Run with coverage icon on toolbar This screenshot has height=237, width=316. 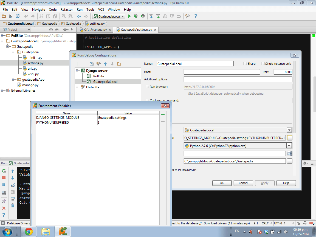pyautogui.click(x=142, y=16)
